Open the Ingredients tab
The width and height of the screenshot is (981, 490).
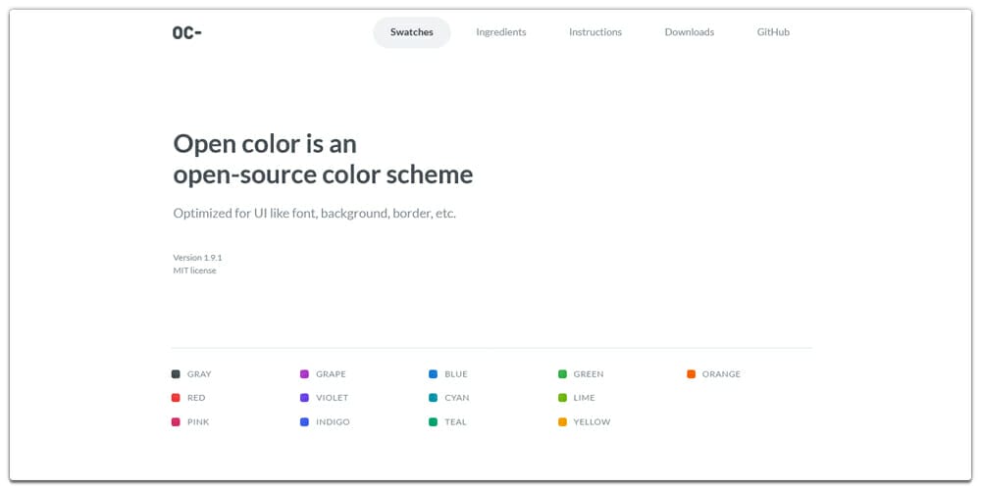pyautogui.click(x=501, y=32)
